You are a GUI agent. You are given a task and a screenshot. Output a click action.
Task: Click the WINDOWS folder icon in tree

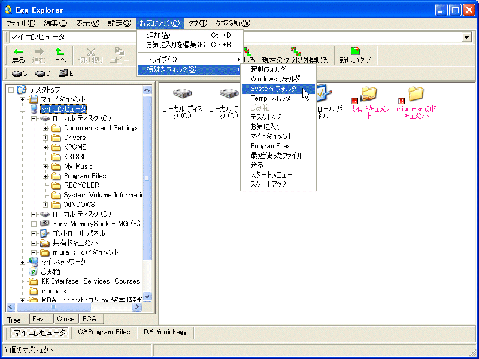click(x=56, y=205)
